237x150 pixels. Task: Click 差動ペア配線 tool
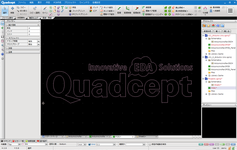point(149,11)
